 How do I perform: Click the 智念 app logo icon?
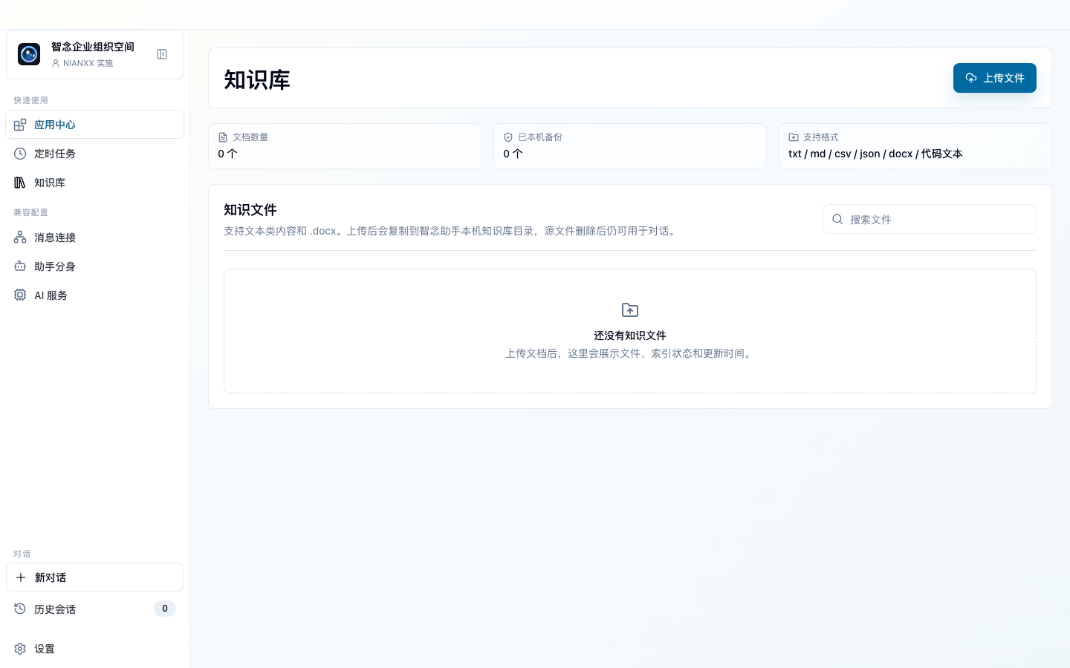pyautogui.click(x=29, y=54)
